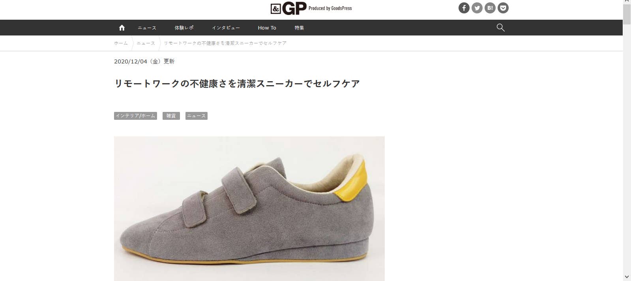Select the 雑貨 category tag
This screenshot has width=631, height=281.
point(171,116)
